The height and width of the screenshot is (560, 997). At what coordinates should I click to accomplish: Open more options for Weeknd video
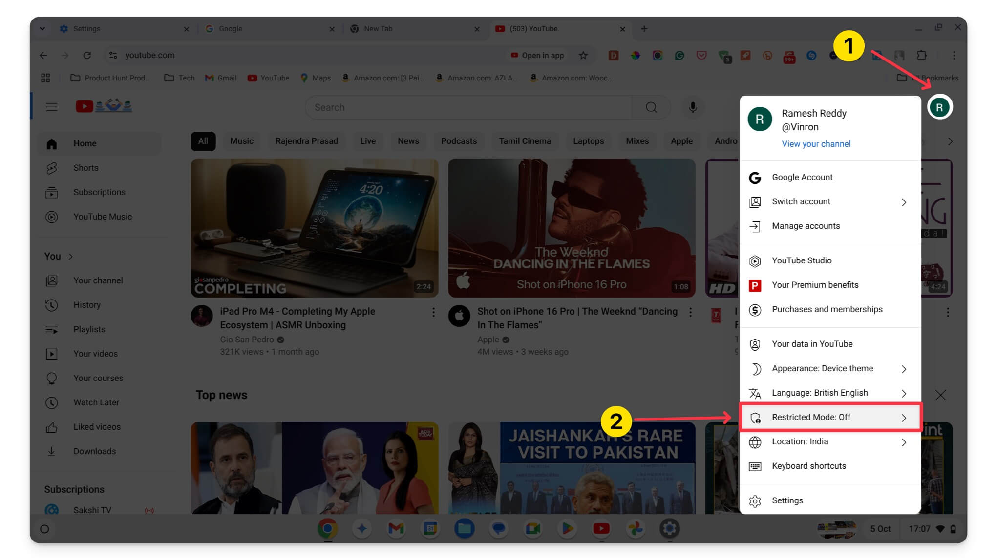tap(690, 312)
